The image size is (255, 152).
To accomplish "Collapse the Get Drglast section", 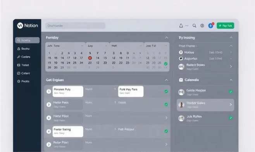I will pyautogui.click(x=166, y=80).
